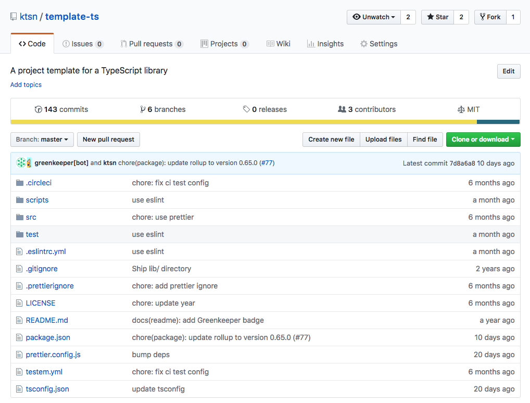Open the Pull requests tab
The width and height of the screenshot is (530, 403).
152,44
